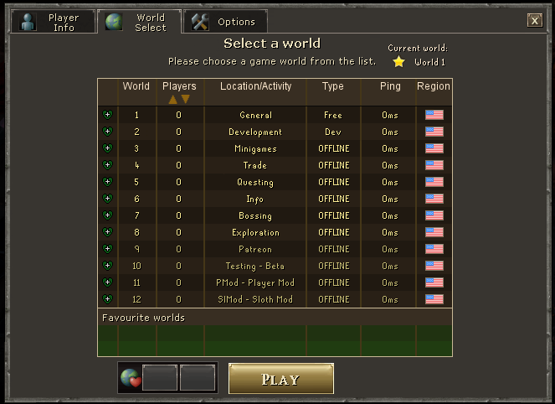Toggle favourite heart for Minigames world
This screenshot has height=404, width=555.
coord(108,148)
